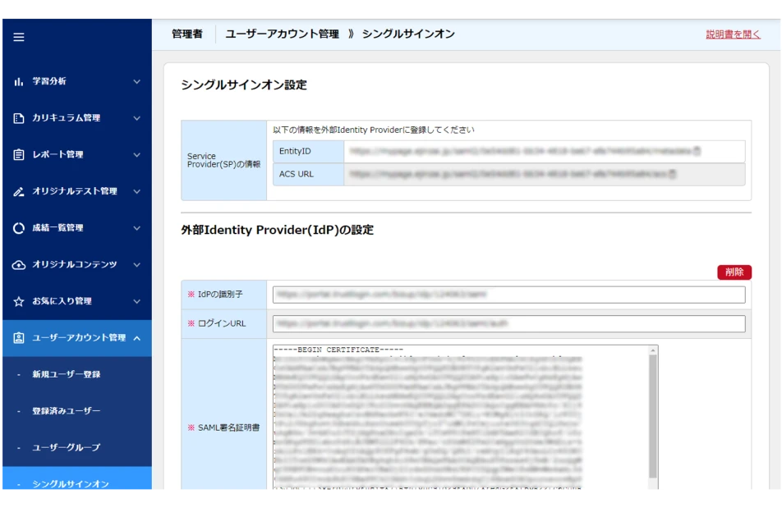782x512 pixels.
Task: Click the 成績一覧管理 circle icon
Action: click(19, 228)
